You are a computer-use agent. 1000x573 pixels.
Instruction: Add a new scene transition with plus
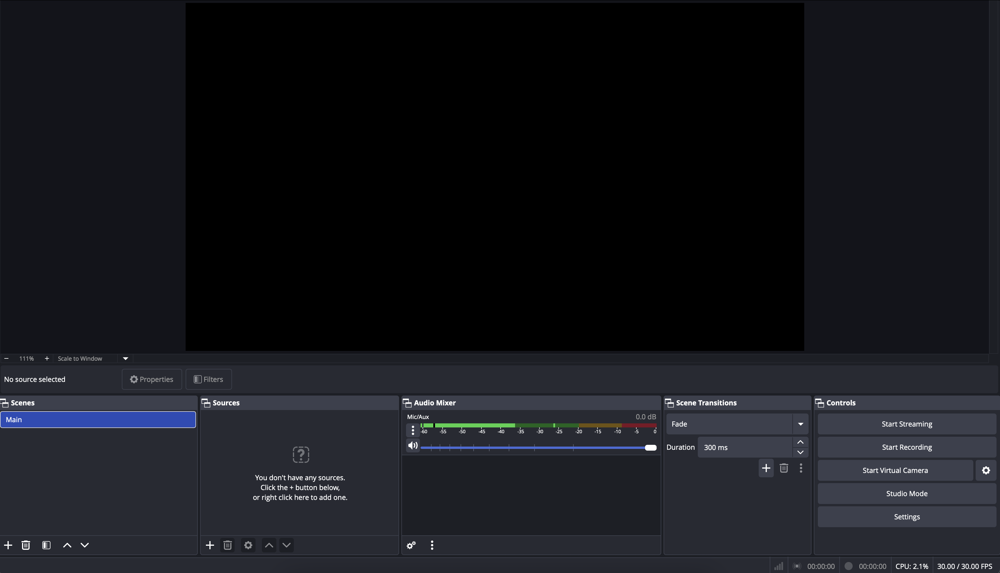pos(766,468)
